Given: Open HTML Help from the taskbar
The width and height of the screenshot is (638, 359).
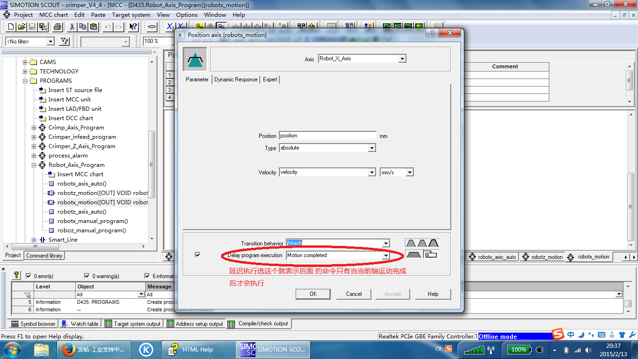Looking at the screenshot, I should (198, 349).
